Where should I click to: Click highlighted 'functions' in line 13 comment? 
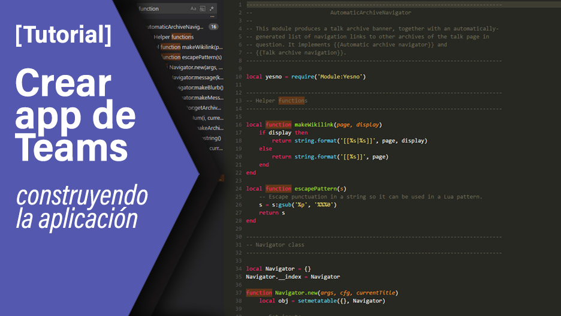[292, 101]
